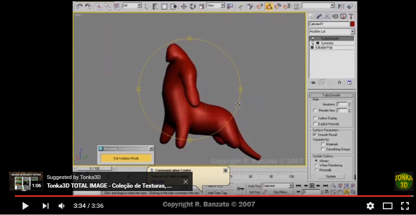The image size is (416, 215).
Task: Open the Motion panel tab
Action: tap(335, 16)
